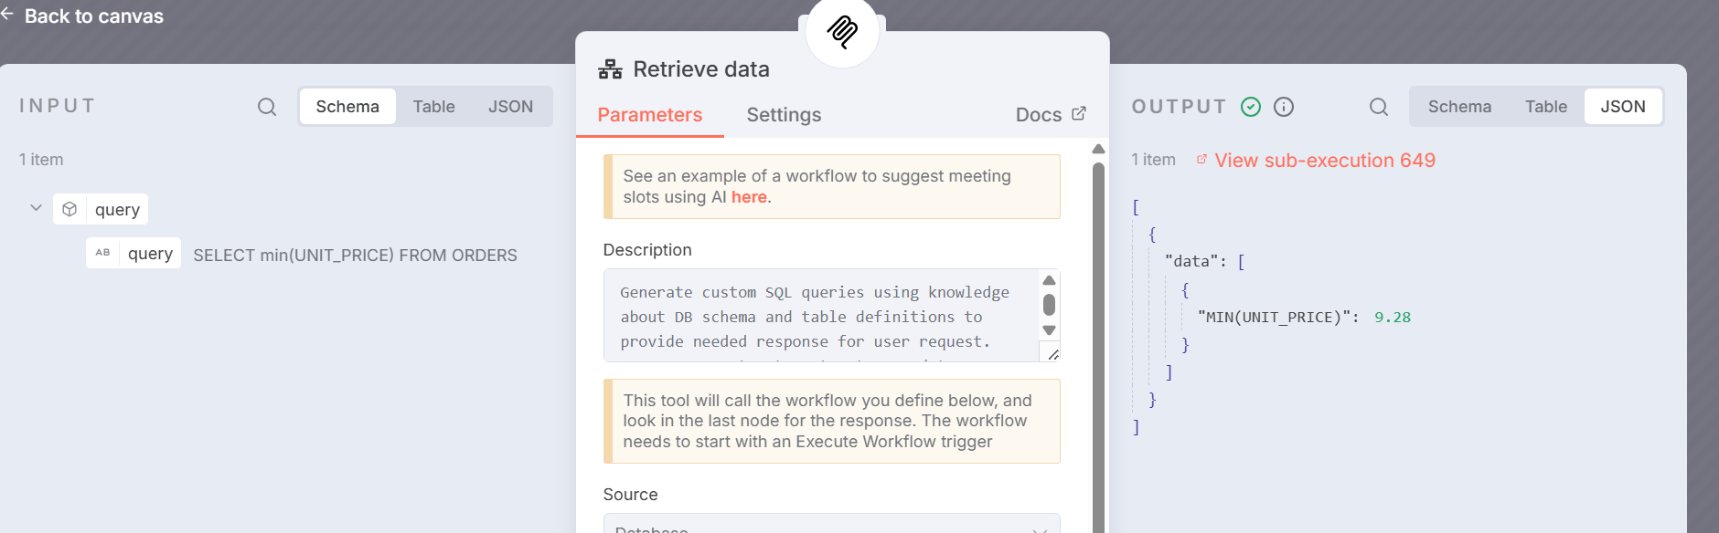Click the green success check icon
Image resolution: width=1719 pixels, height=533 pixels.
click(1251, 107)
